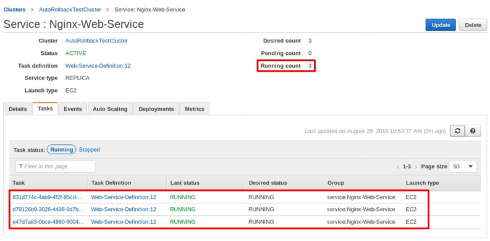Sort by the Launch type column header

(x=441, y=183)
